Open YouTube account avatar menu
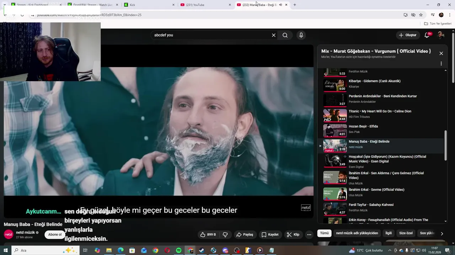 pos(440,35)
